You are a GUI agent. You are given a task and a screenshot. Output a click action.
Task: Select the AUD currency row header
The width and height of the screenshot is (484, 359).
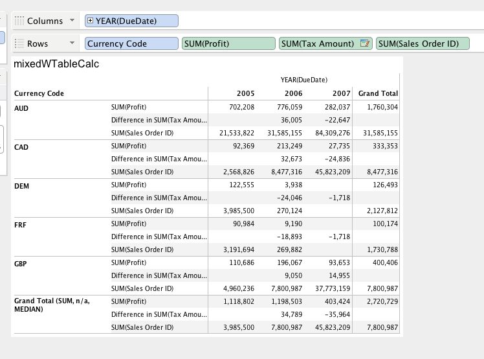(21, 108)
